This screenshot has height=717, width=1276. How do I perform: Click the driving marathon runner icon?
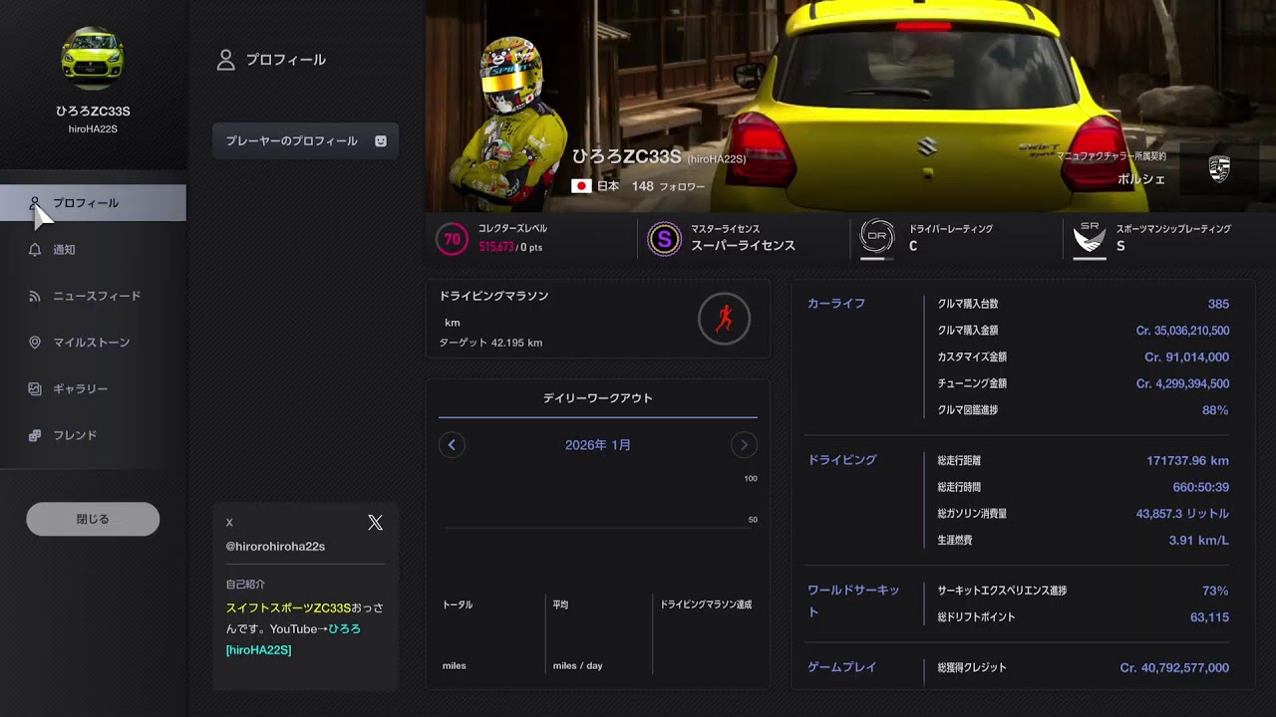724,319
